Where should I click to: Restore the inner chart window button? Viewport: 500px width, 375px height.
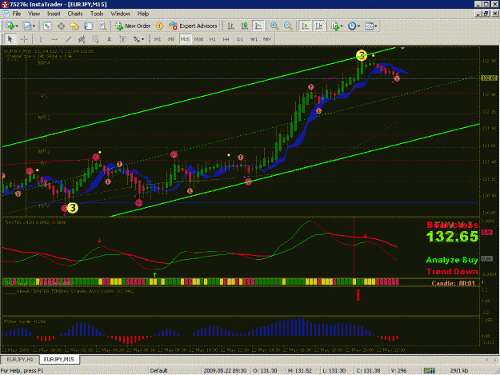pyautogui.click(x=486, y=14)
